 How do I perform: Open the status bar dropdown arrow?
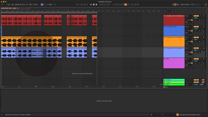coord(151,115)
